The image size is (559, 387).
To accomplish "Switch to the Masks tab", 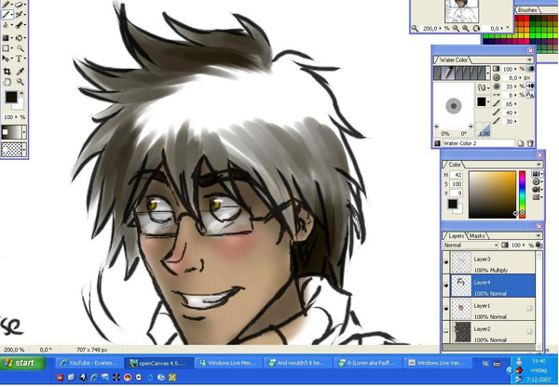I will tap(477, 235).
